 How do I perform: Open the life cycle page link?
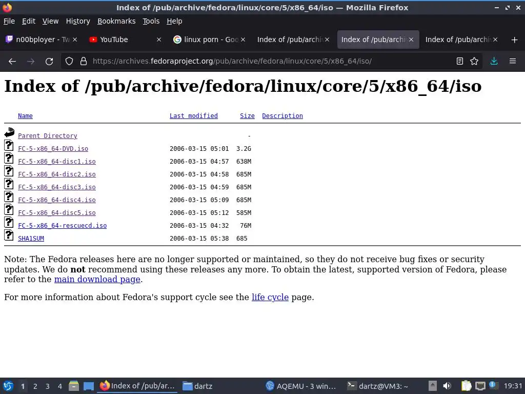[x=270, y=297]
